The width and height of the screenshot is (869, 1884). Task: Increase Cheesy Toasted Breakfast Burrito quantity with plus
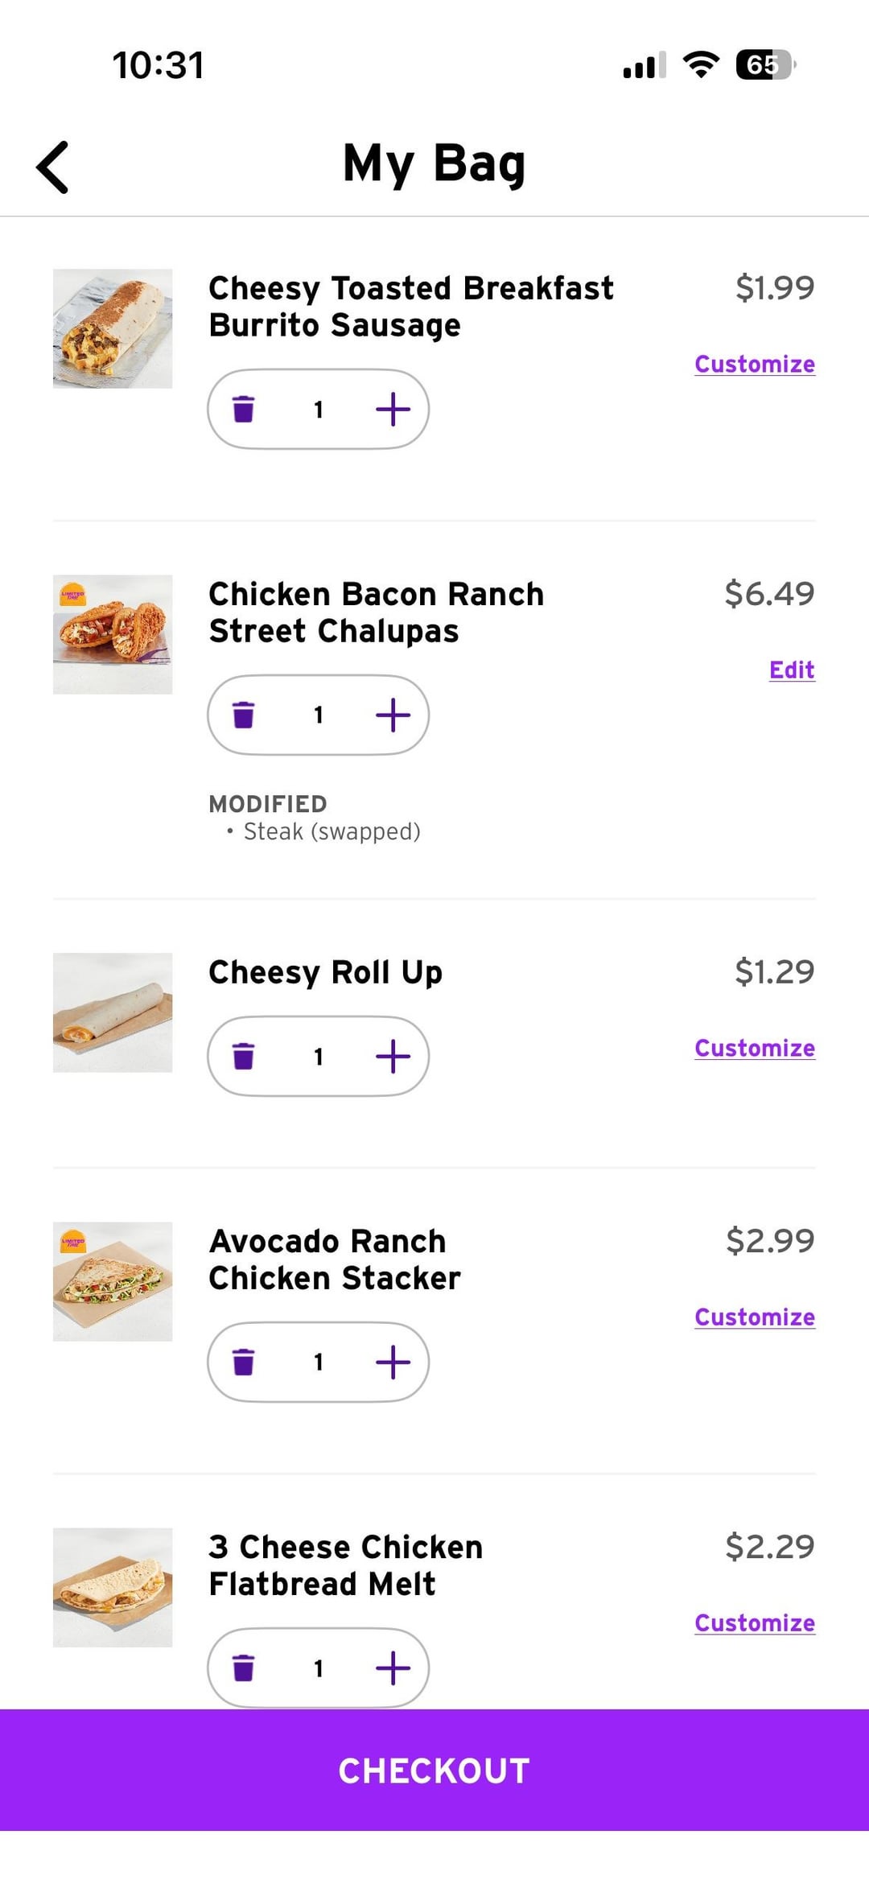(393, 409)
